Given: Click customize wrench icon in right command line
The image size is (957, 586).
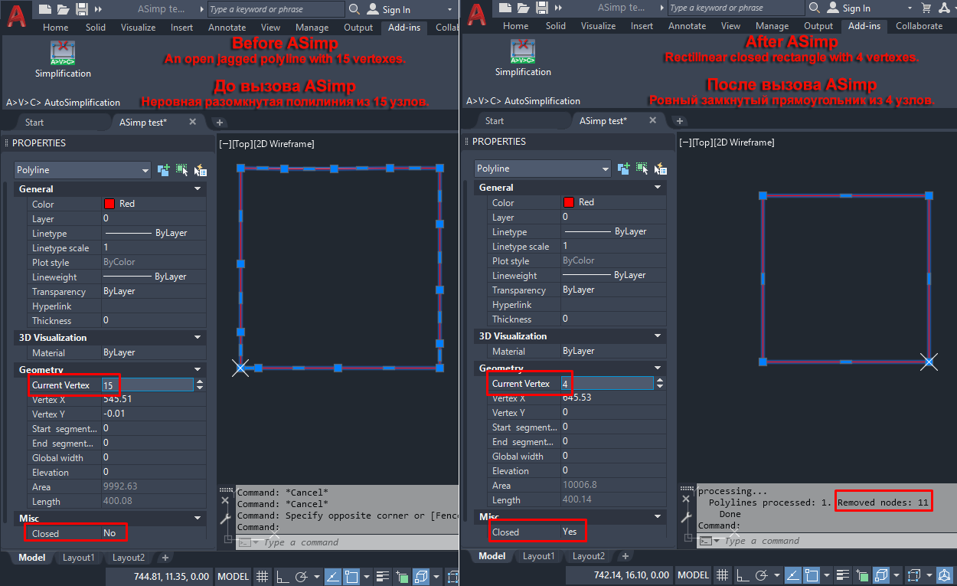Looking at the screenshot, I should 685,519.
